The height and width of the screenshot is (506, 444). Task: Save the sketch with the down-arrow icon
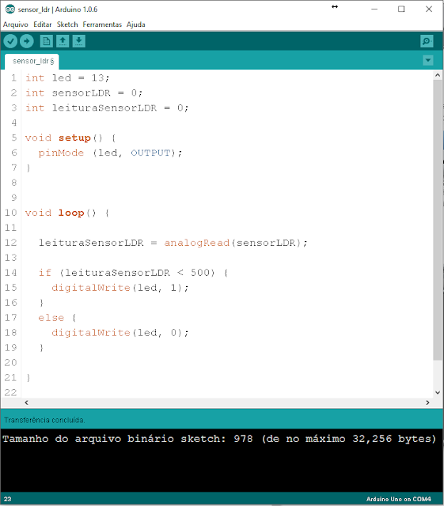[x=79, y=41]
